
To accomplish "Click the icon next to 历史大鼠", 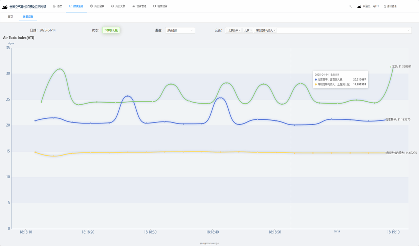I will (112, 6).
